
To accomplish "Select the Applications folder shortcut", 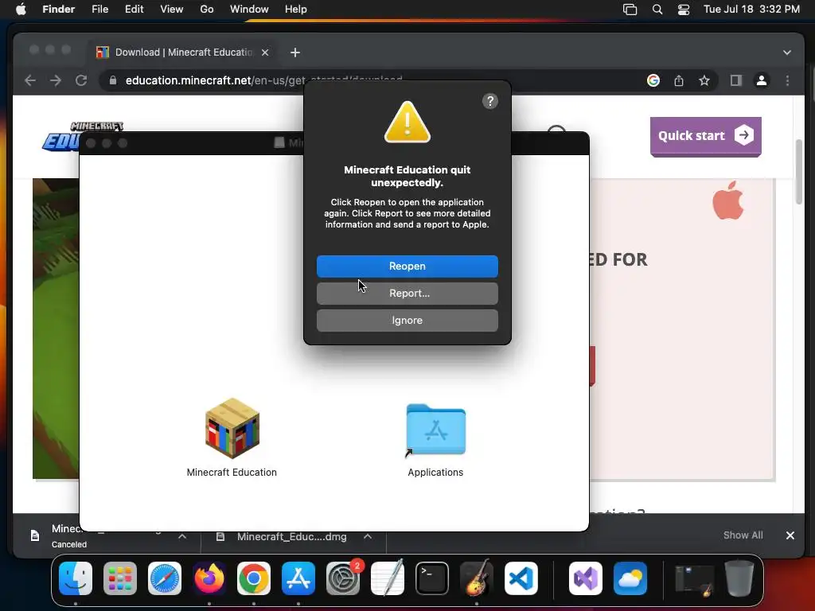I will click(x=435, y=430).
